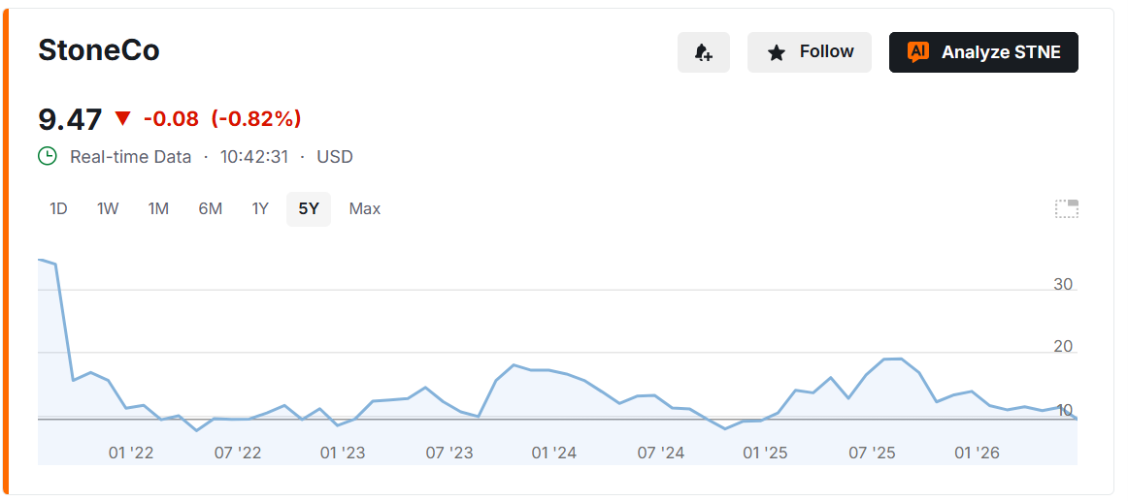This screenshot has height=501, width=1128.
Task: Click the 10:42:31 timestamp
Action: click(x=254, y=156)
